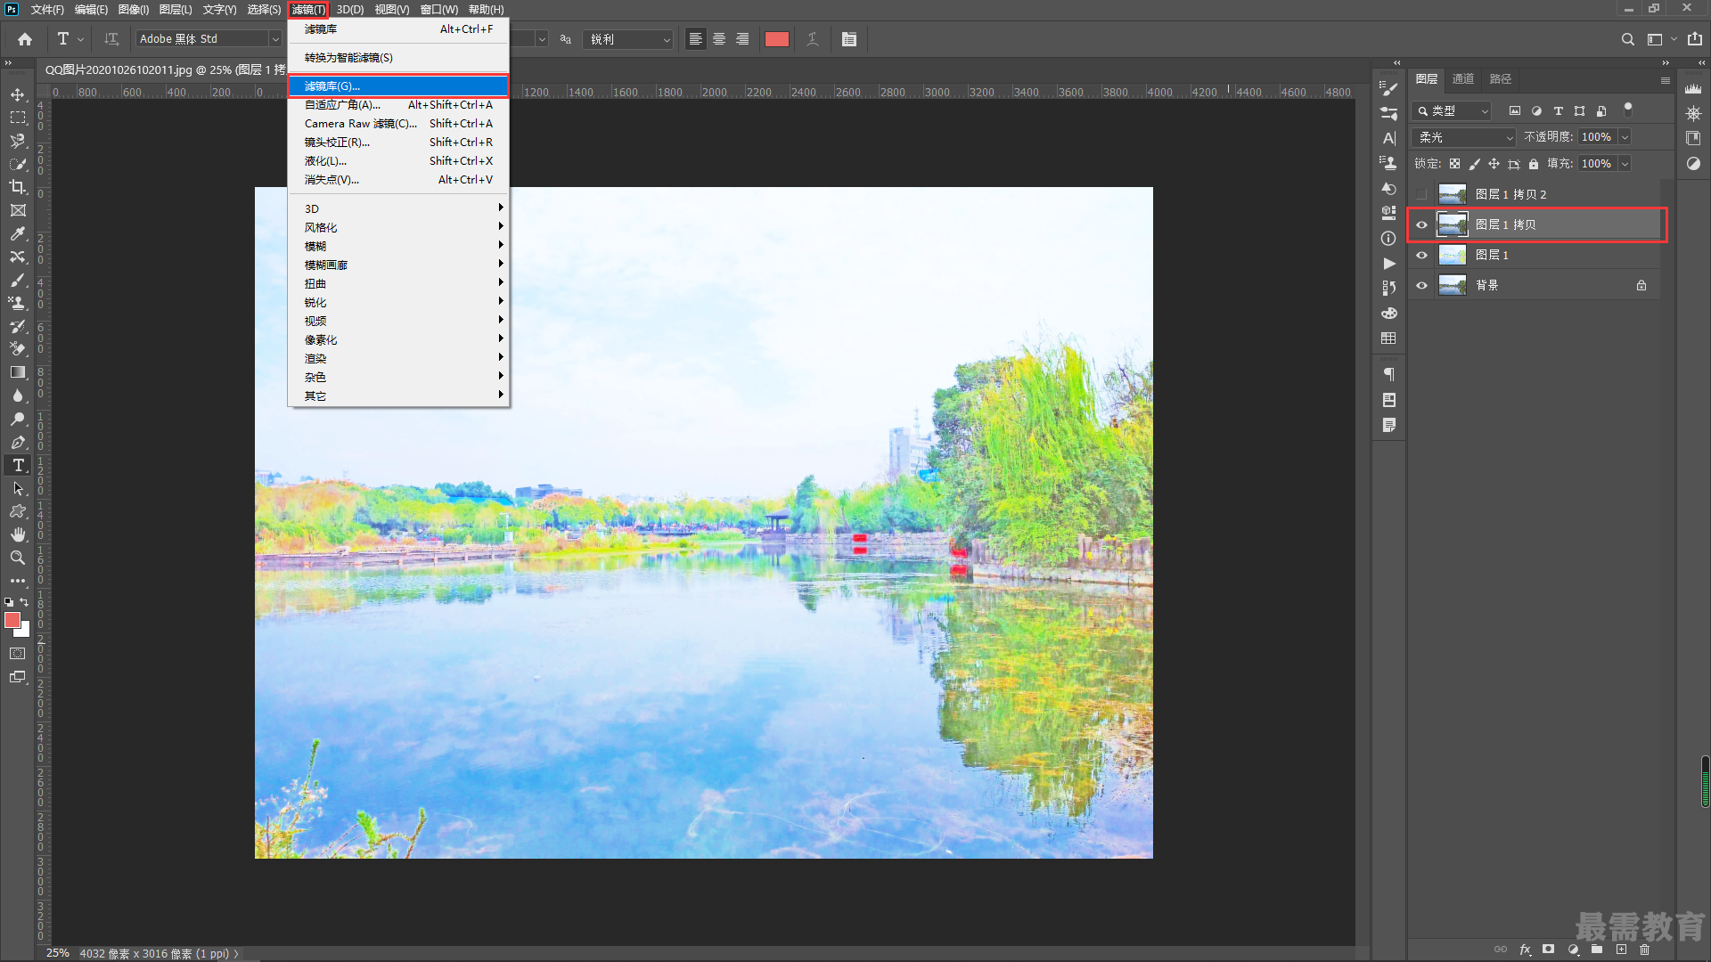Image resolution: width=1711 pixels, height=962 pixels.
Task: Toggle lock image pixels brush icon
Action: point(1474,164)
